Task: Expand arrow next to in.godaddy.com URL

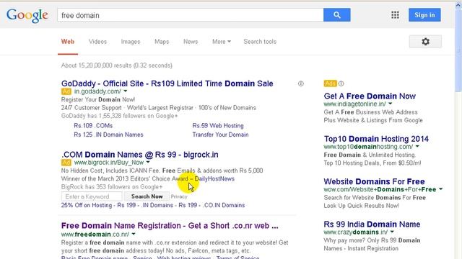Action: [125, 91]
